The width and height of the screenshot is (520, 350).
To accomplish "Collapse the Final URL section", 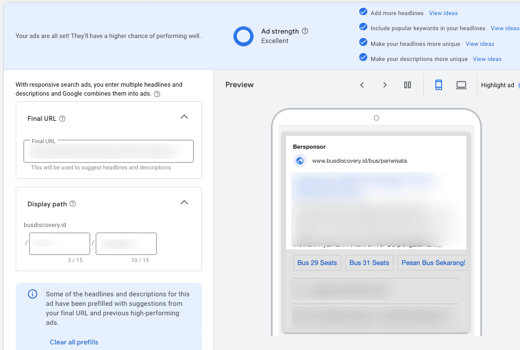I will tap(184, 117).
